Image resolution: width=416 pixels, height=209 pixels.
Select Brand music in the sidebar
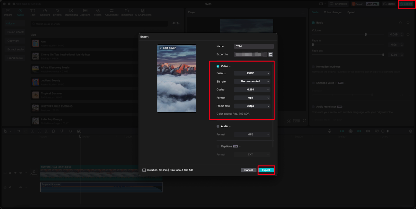15,58
